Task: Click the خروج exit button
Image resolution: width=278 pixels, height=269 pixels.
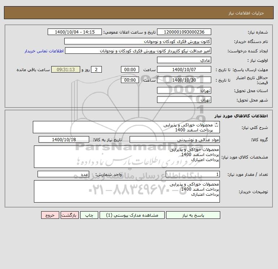Action: (50, 215)
